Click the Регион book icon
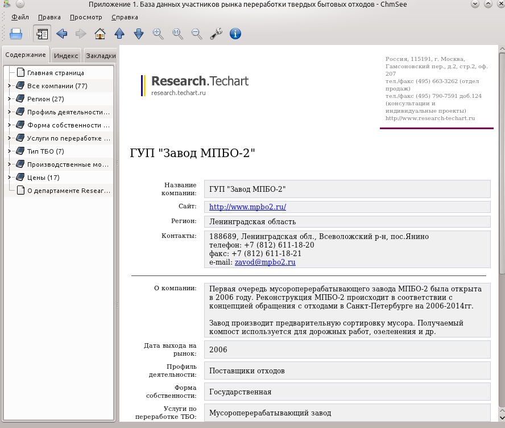 [20, 98]
